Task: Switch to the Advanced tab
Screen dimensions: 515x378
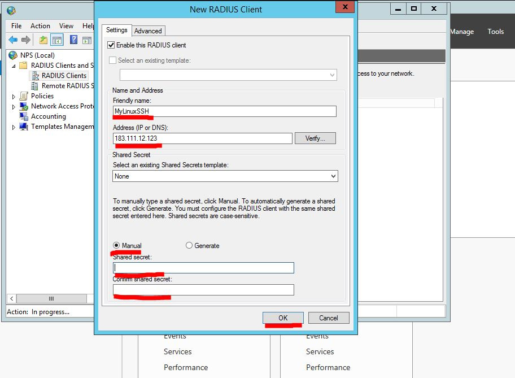Action: (148, 31)
